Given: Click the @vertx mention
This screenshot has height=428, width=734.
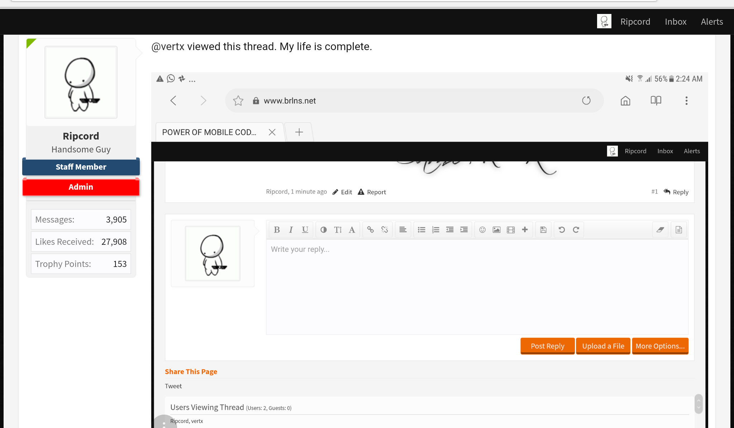Looking at the screenshot, I should (168, 47).
